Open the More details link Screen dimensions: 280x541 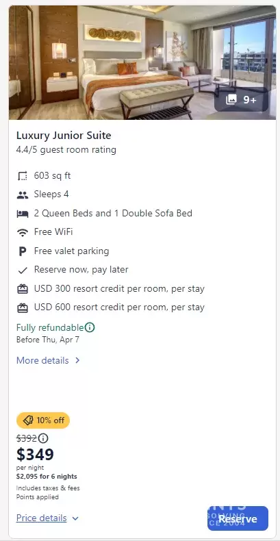tap(48, 360)
